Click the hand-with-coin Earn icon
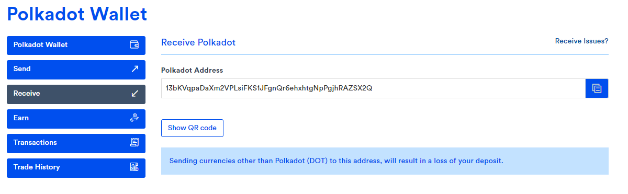628x194 pixels. pyautogui.click(x=134, y=118)
